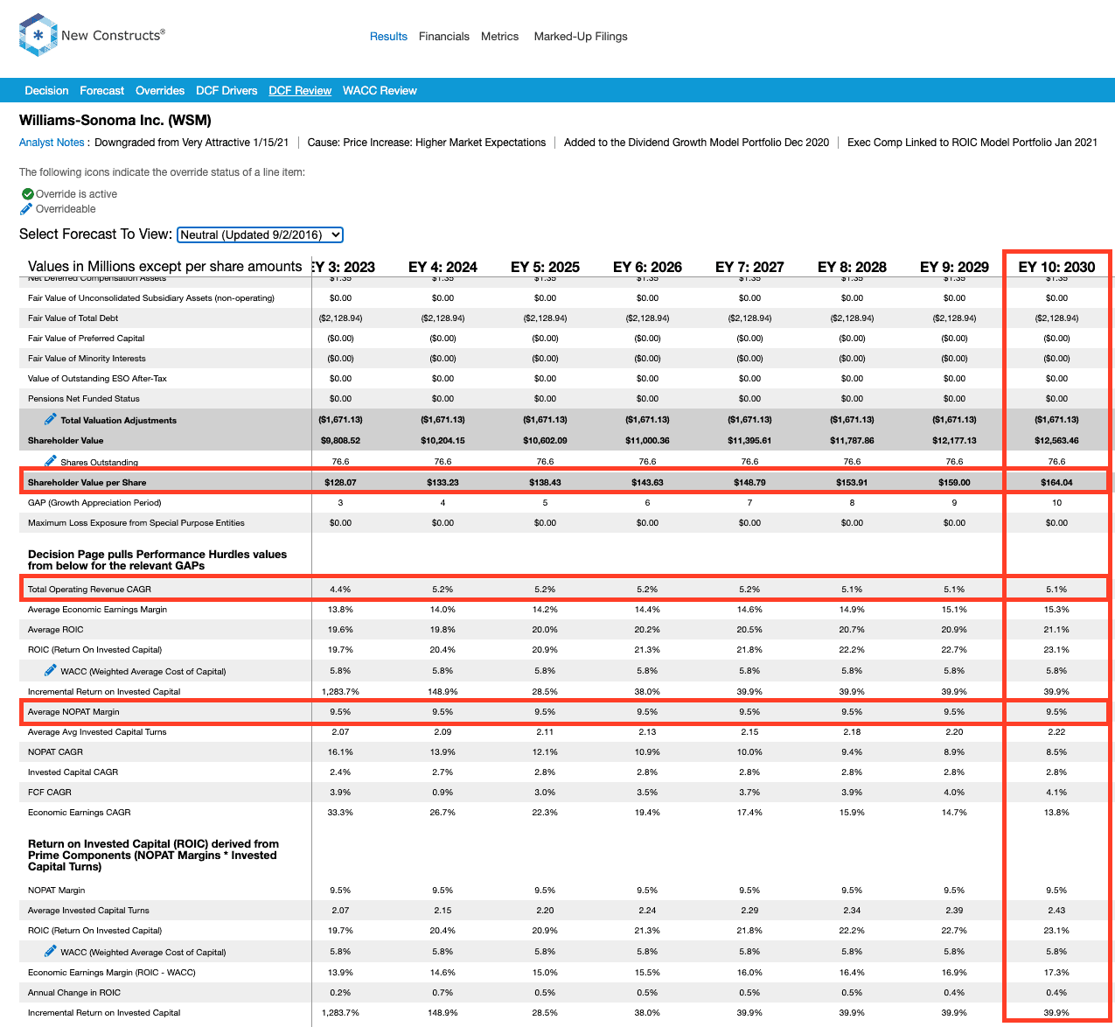Click the Williams-Sonoma Inc. (WSM) heading
Image resolution: width=1115 pixels, height=1027 pixels.
(115, 121)
